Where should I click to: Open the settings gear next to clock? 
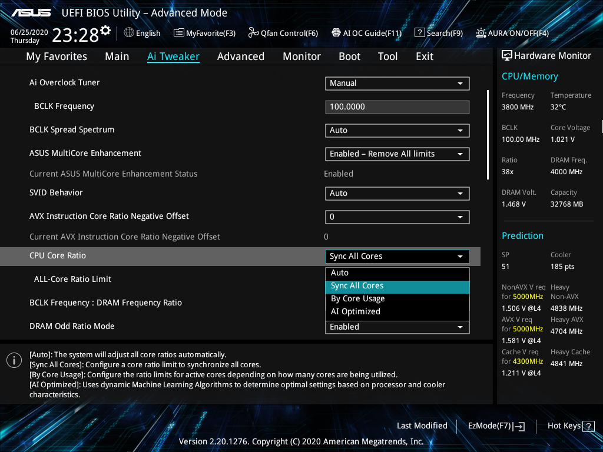(x=105, y=31)
